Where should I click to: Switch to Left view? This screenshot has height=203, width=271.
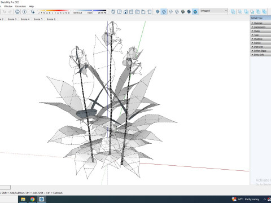[x=143, y=12]
